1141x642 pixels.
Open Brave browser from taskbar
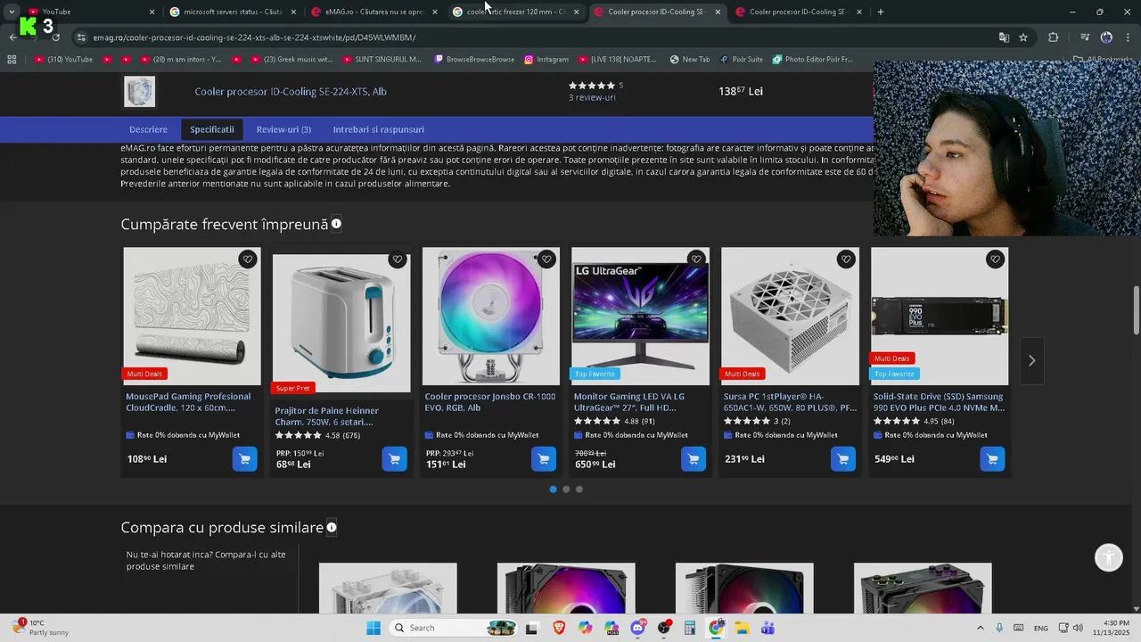pyautogui.click(x=559, y=628)
